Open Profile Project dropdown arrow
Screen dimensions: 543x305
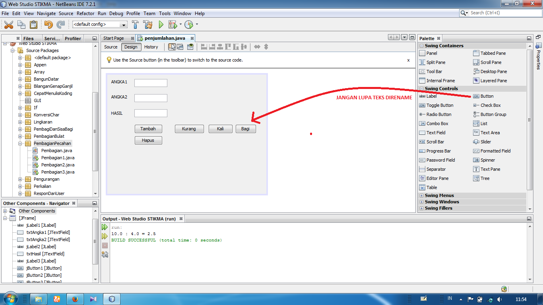click(197, 24)
